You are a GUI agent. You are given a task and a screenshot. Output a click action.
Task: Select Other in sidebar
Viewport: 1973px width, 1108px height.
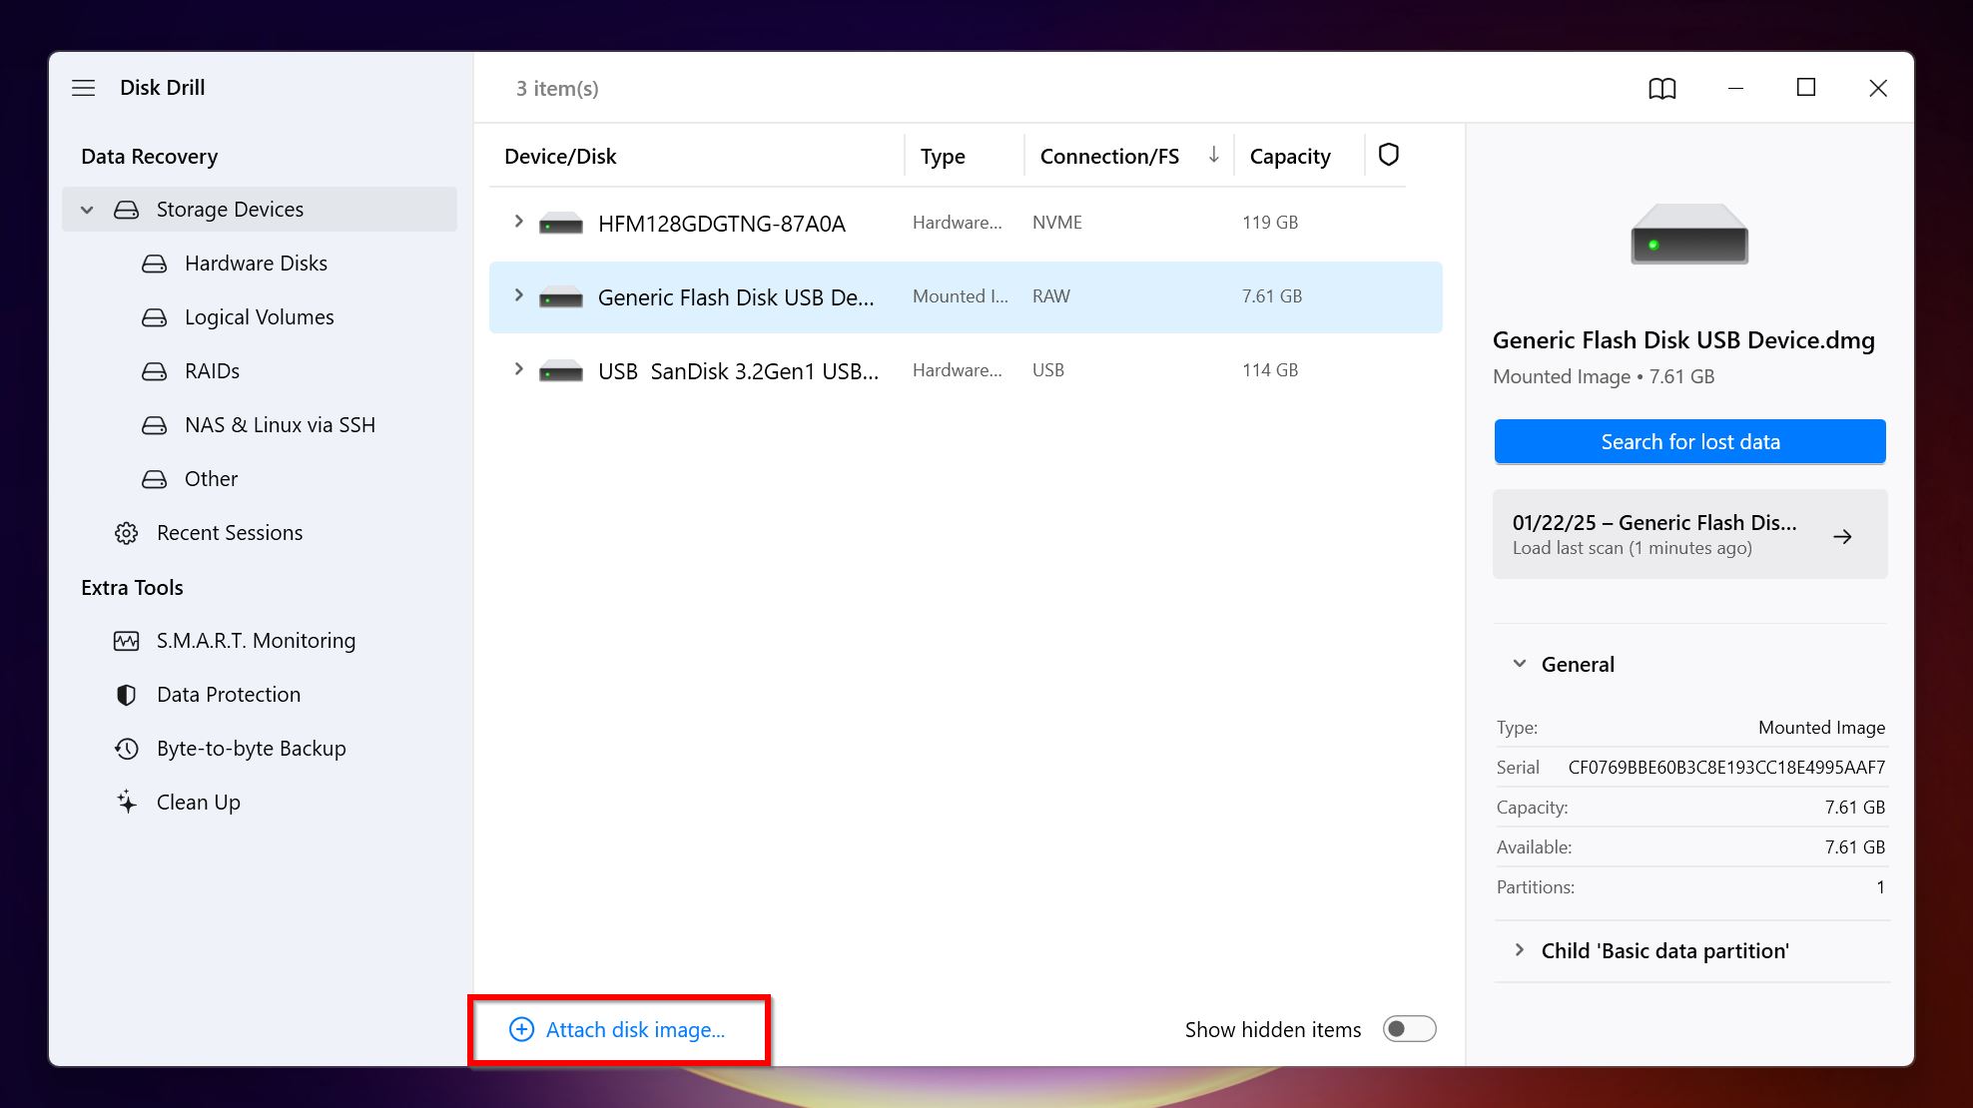pos(211,479)
